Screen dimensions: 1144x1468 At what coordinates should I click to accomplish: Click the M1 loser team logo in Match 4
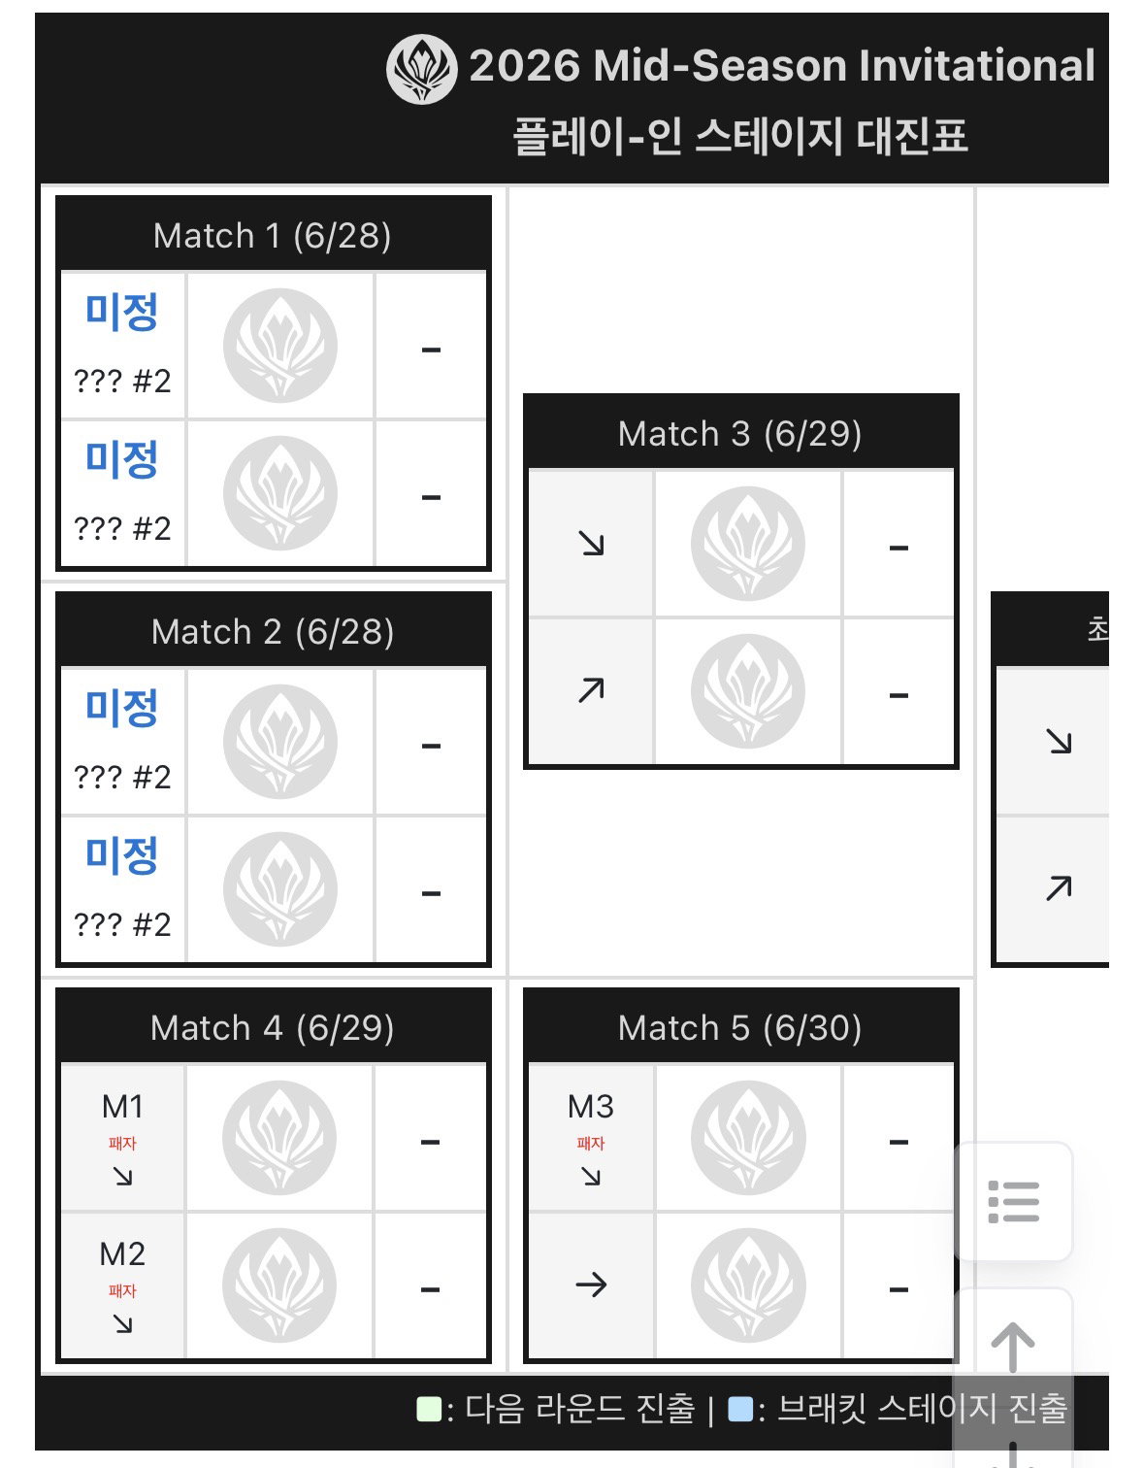279,1138
